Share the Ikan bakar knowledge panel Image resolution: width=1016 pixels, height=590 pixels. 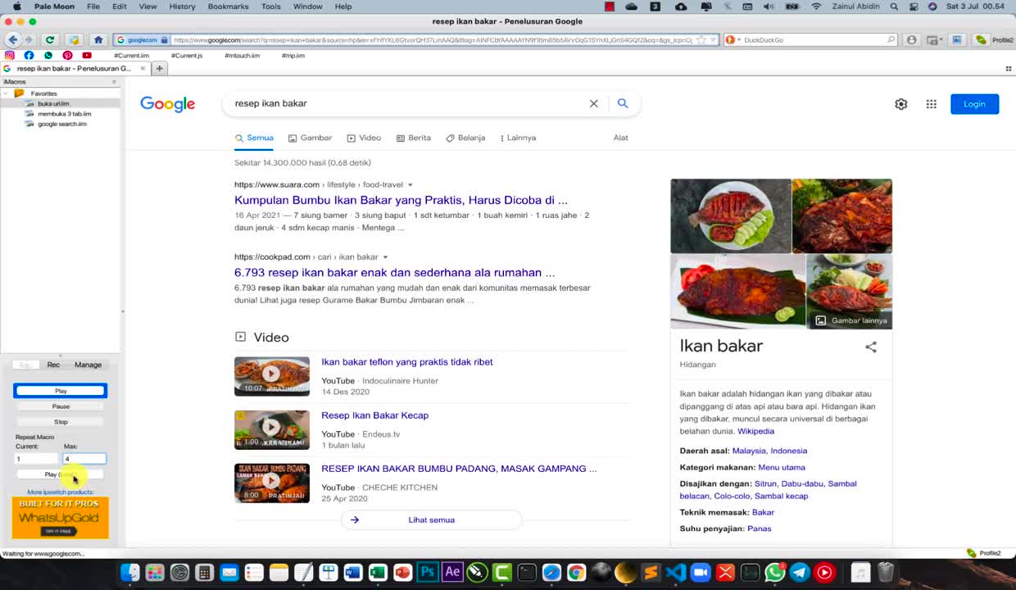coord(871,347)
